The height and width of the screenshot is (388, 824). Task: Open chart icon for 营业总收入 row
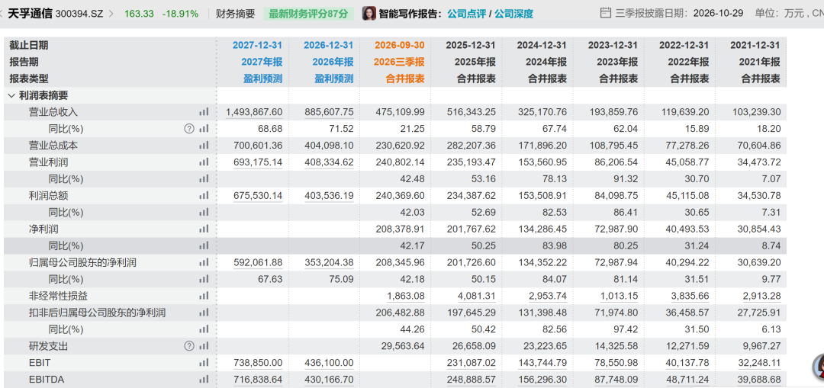(x=204, y=112)
